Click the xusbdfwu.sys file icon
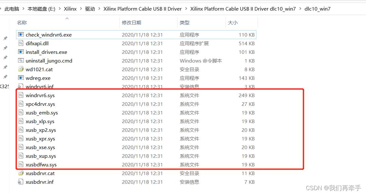The height and width of the screenshot is (194, 366). (21, 164)
